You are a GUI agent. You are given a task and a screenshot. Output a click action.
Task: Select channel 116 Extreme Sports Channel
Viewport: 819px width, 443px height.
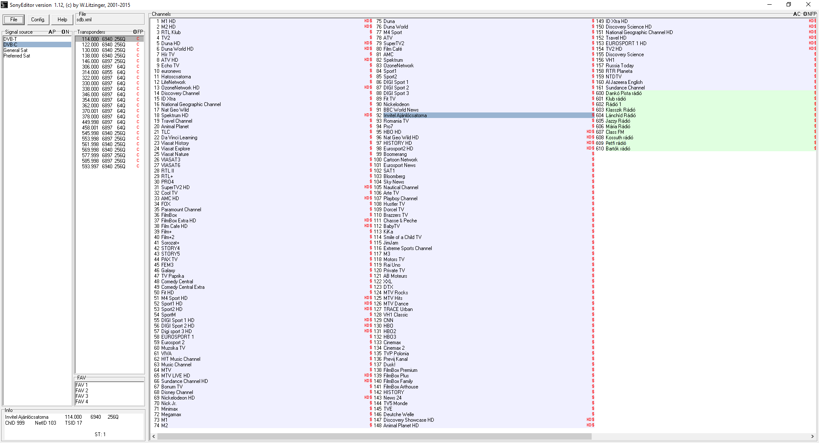click(484, 248)
